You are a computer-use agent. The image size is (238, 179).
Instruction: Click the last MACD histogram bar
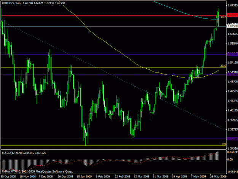coord(219,156)
